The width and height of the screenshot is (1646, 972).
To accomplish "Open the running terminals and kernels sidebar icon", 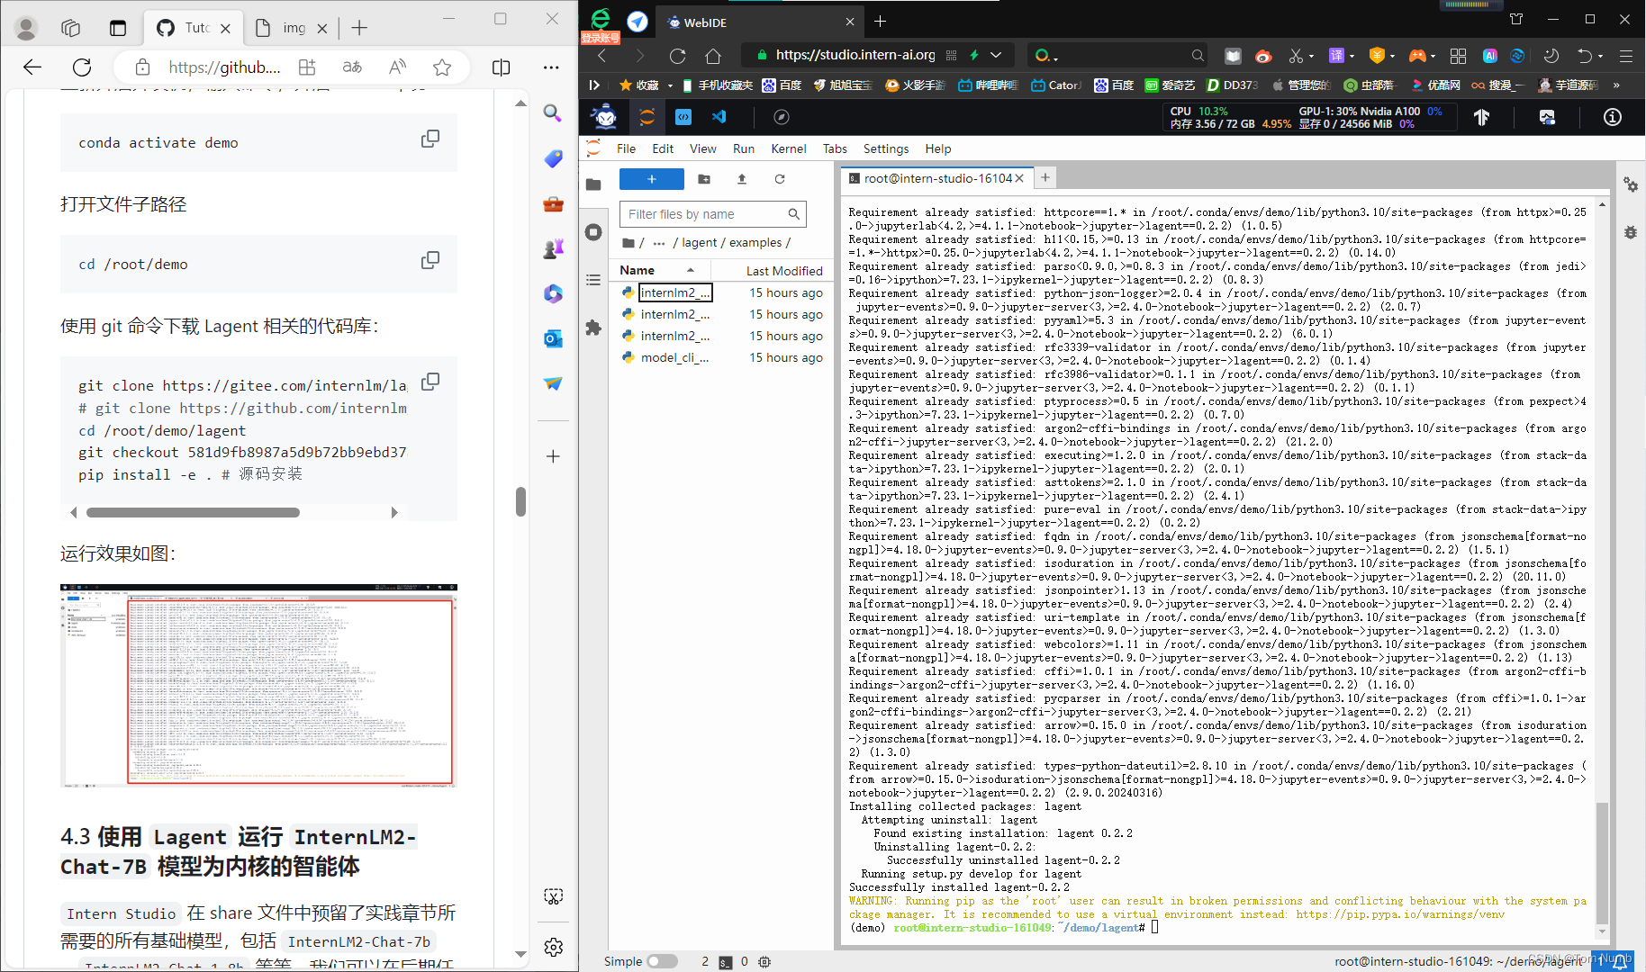I will coord(593,232).
